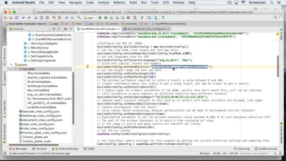The width and height of the screenshot is (286, 161).
Task: Click the Search Everywhere magnifier in toolbar
Action: (275, 17)
